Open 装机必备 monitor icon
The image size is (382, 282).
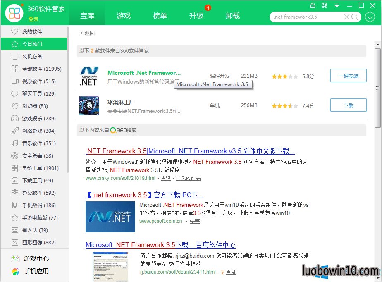coord(15,57)
